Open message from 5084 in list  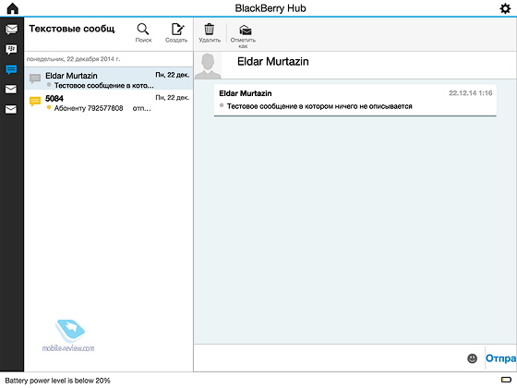pos(109,103)
